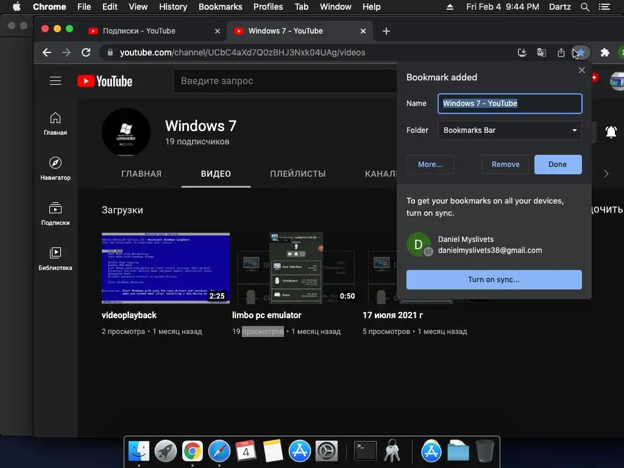Click the blue bookmark star icon

point(581,52)
